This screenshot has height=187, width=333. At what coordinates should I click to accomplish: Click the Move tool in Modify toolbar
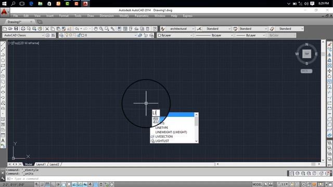[329, 71]
